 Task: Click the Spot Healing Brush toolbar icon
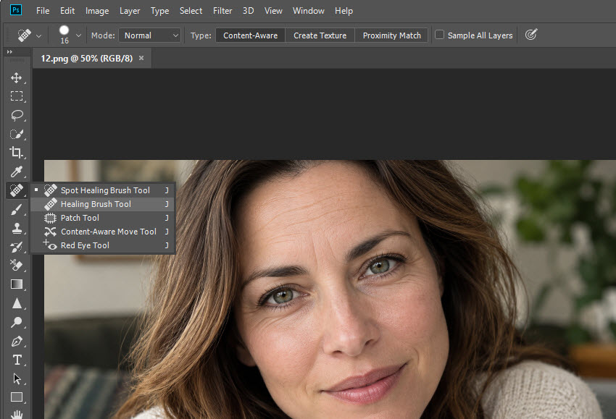coord(17,190)
